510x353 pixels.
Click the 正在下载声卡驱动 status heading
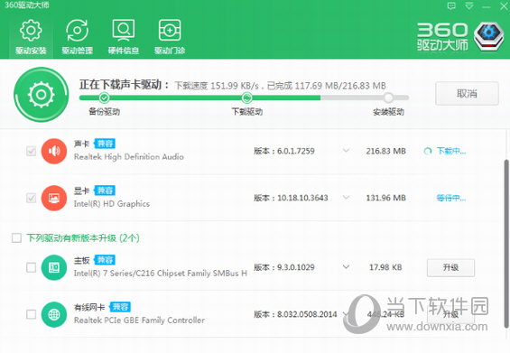(x=124, y=85)
